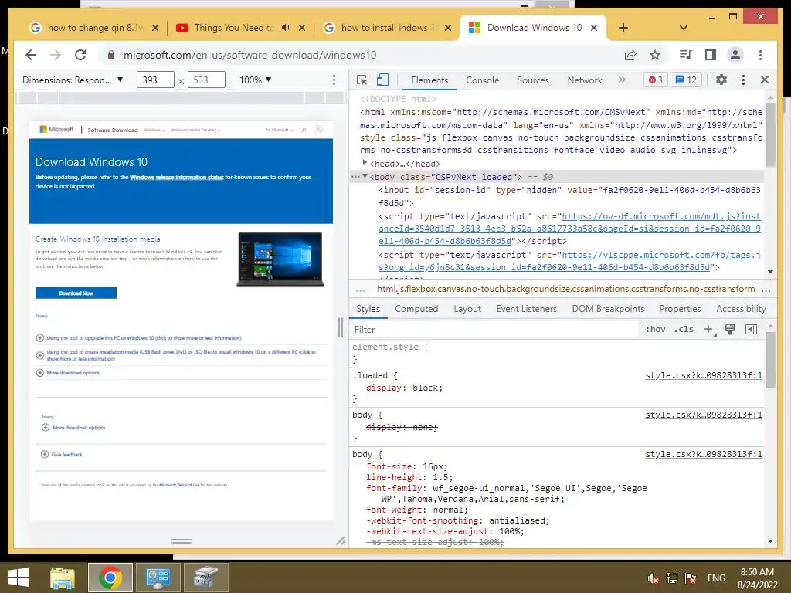Show more DevTools tabs chevron
Viewport: 791px width, 593px height.
pyautogui.click(x=622, y=80)
